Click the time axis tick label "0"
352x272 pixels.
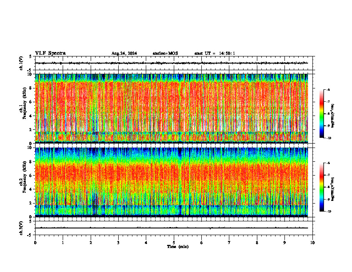tap(35, 243)
